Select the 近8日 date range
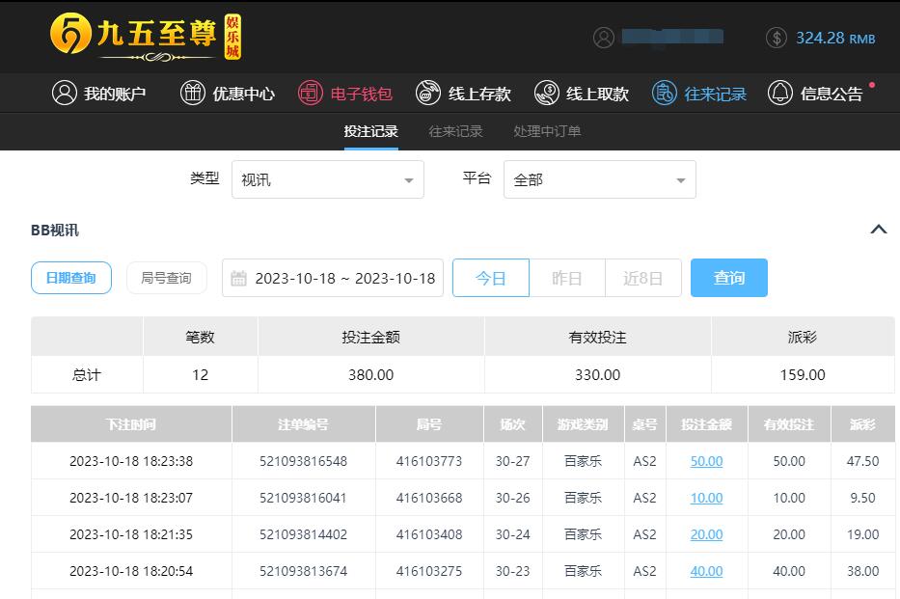Viewport: 900px width, 599px height. click(x=643, y=278)
